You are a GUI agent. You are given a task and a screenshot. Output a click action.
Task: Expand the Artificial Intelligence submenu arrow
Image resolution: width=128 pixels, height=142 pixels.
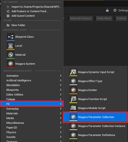point(61,80)
